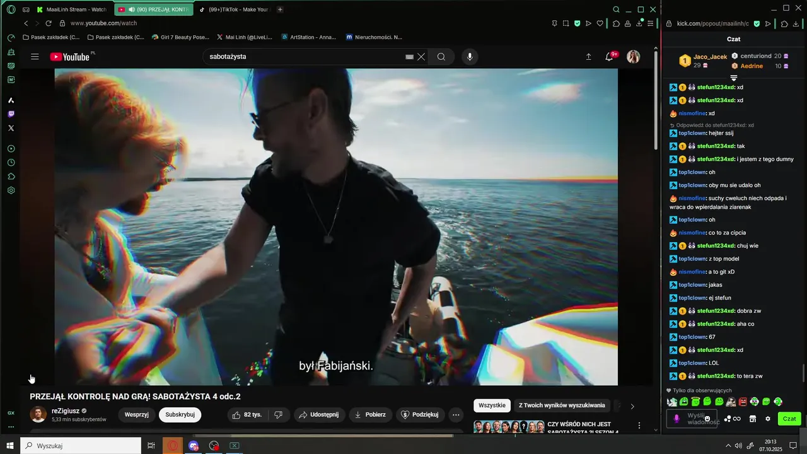
Task: Click Jaco_Jacek in the gift leaderboard
Action: point(710,57)
